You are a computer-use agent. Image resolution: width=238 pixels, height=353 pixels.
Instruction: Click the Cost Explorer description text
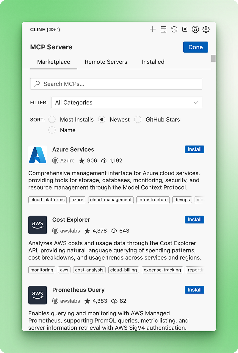point(115,250)
